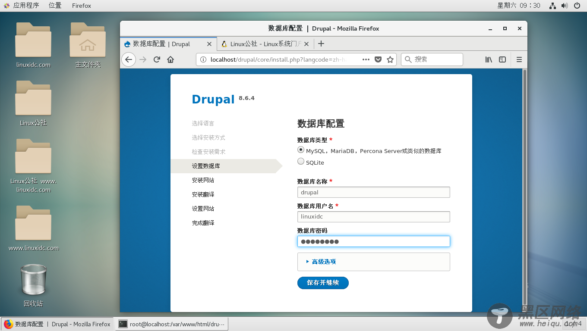Image resolution: width=587 pixels, height=331 pixels.
Task: Open the Firefox home page icon
Action: pos(170,59)
